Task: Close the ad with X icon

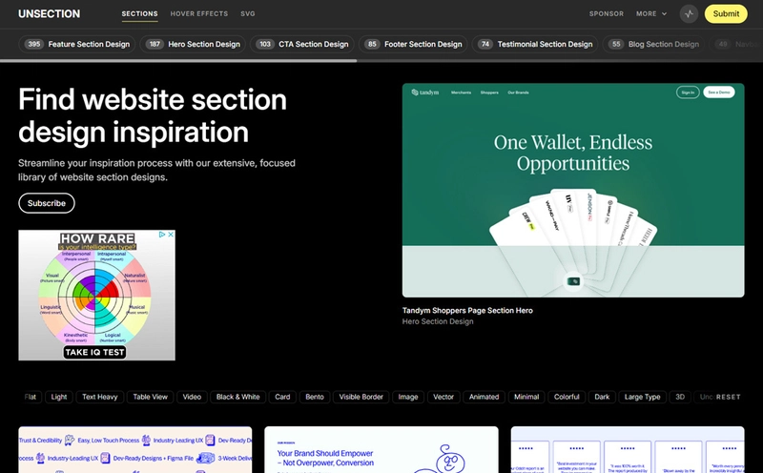Action: tap(171, 235)
